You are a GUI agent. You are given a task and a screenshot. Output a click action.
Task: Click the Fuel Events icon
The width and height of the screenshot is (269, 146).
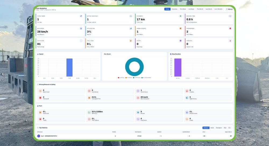(x=138, y=119)
